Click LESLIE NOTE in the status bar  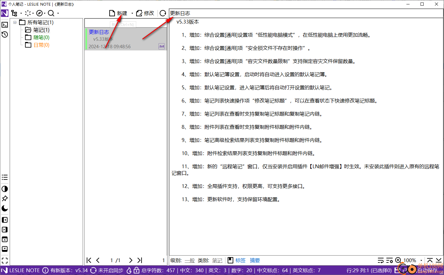(x=24, y=270)
